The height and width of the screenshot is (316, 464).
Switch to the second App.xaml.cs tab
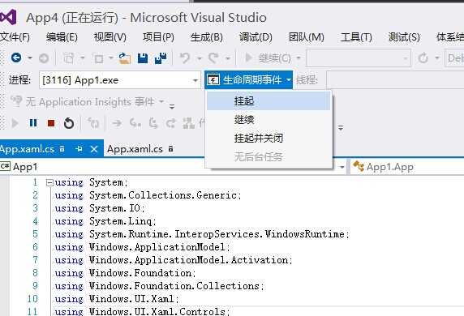[140, 149]
